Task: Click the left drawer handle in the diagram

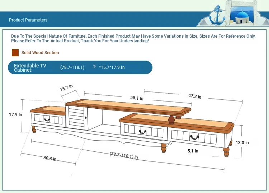Action: pyautogui.click(x=47, y=119)
